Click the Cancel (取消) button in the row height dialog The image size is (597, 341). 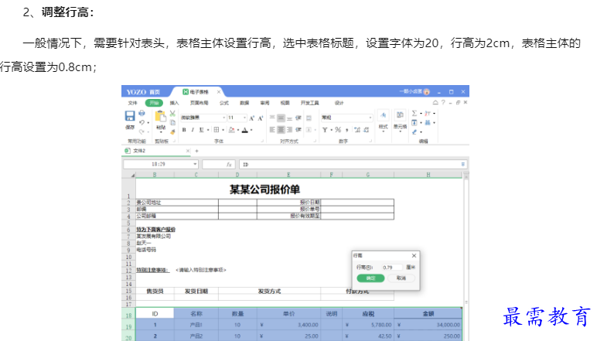401,278
